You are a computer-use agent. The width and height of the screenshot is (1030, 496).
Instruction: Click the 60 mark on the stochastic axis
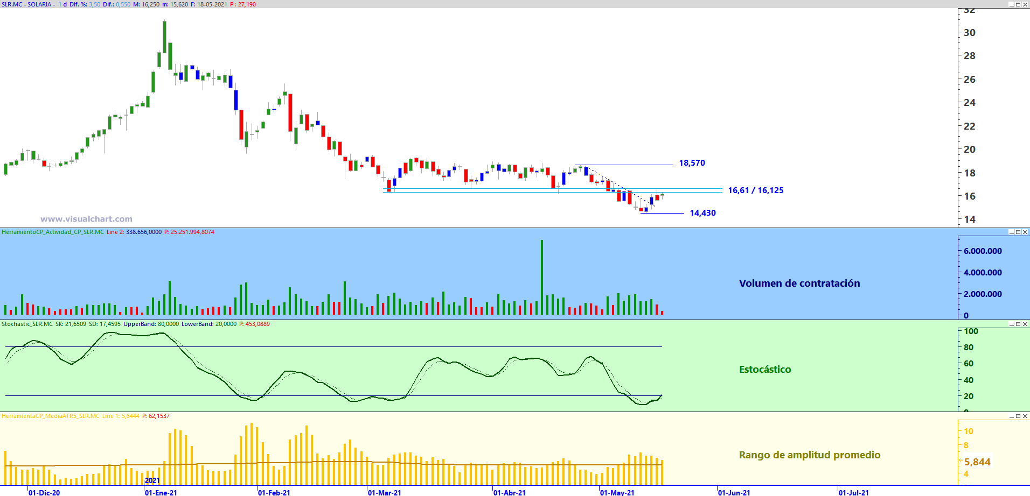pyautogui.click(x=969, y=364)
